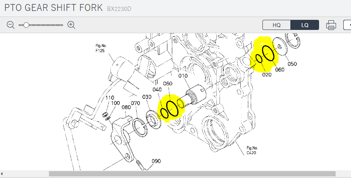
Task: Print the parts diagram
Action: coord(331,25)
